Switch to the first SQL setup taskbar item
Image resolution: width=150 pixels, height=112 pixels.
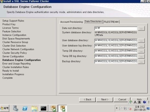[x=53, y=108]
